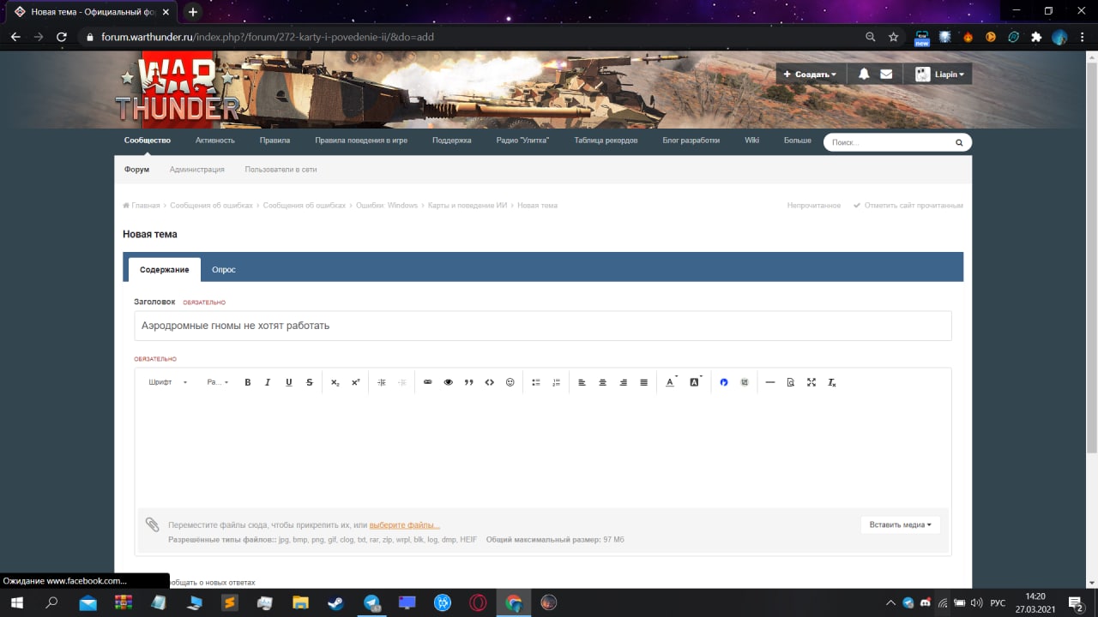Open the Wiki menu item

[x=752, y=140]
